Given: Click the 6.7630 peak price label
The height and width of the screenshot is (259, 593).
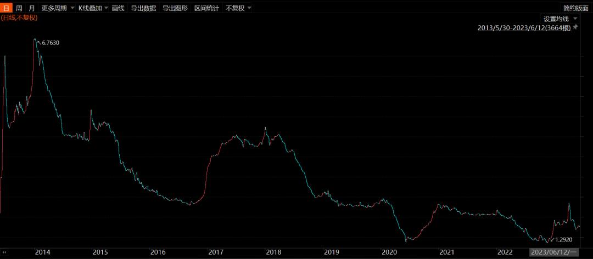Looking at the screenshot, I should tap(51, 43).
